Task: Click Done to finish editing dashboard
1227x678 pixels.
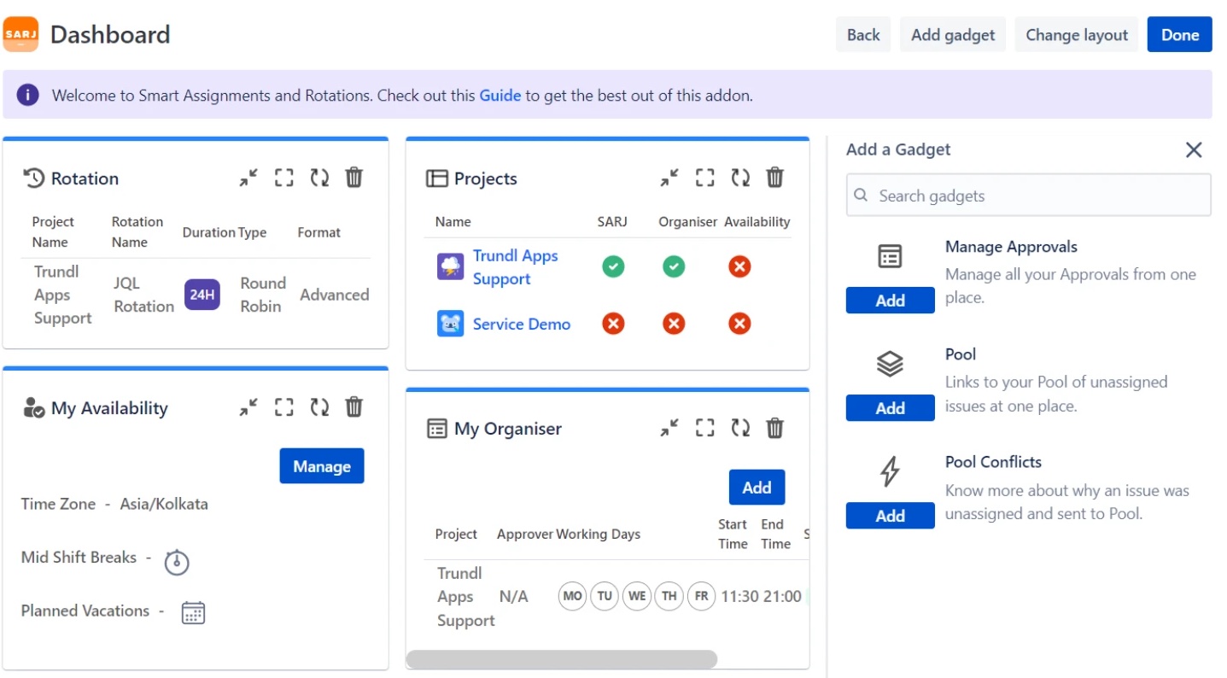Action: (1180, 34)
